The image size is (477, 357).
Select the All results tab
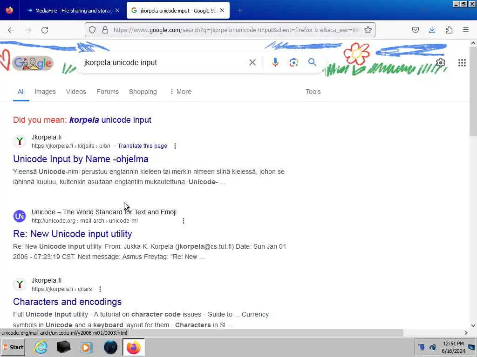pyautogui.click(x=21, y=92)
